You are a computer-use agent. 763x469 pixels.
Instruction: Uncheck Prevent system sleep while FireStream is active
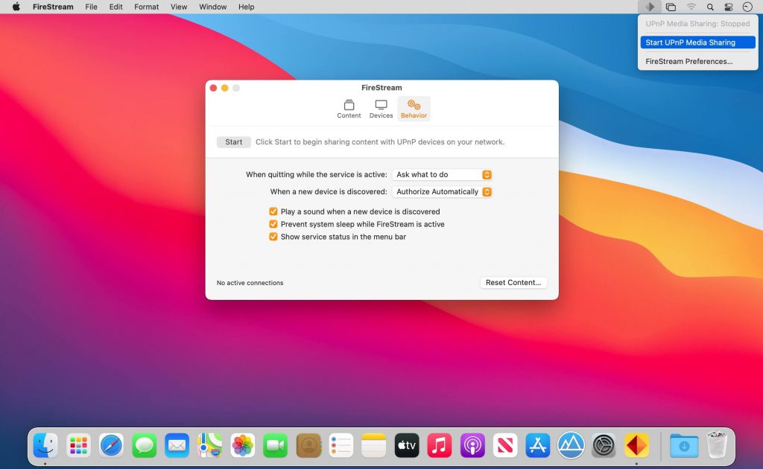point(273,224)
